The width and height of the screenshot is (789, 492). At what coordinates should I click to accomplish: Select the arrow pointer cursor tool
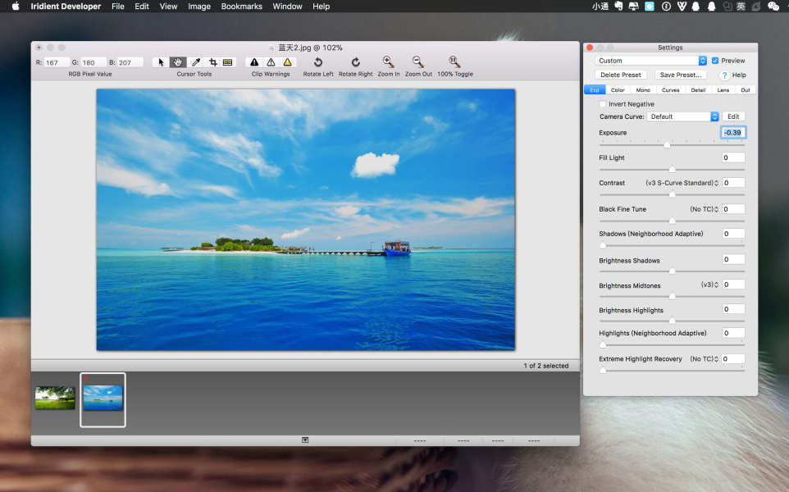[x=161, y=62]
